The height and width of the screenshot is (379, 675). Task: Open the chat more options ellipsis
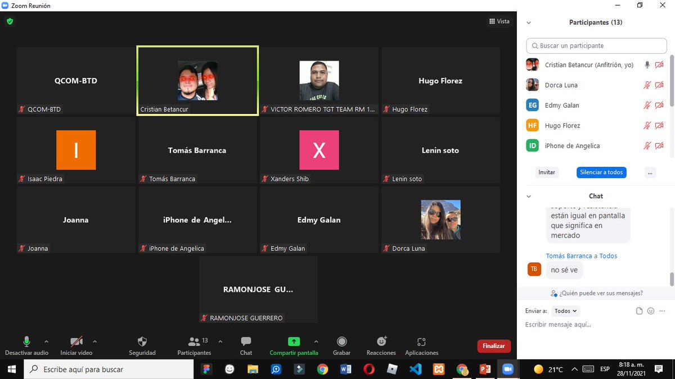663,310
